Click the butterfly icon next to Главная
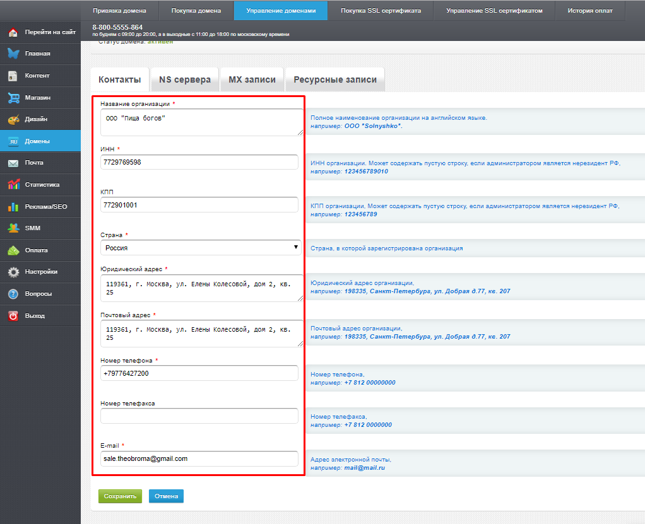This screenshot has width=645, height=524. (13, 54)
